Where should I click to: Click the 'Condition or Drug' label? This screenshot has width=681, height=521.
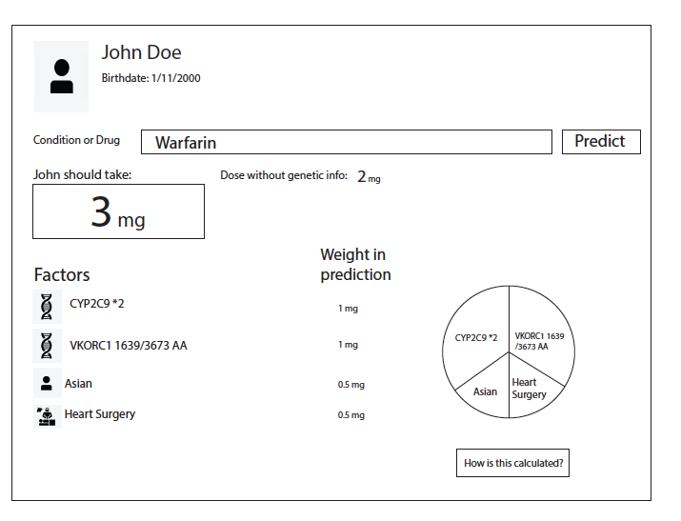[x=76, y=140]
